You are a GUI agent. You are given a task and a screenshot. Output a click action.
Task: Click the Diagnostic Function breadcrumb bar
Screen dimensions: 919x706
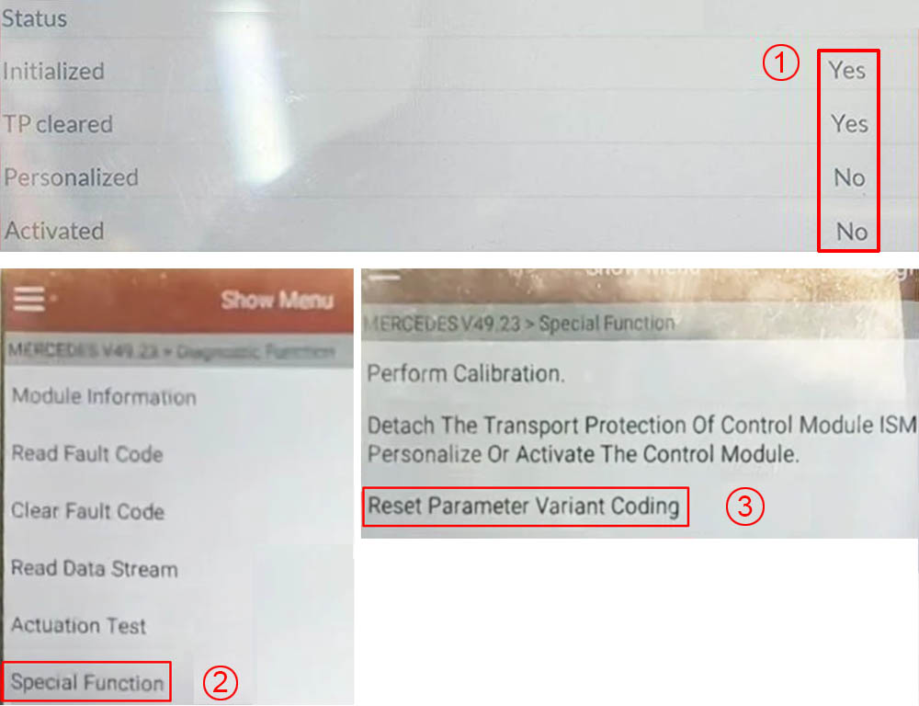178,351
